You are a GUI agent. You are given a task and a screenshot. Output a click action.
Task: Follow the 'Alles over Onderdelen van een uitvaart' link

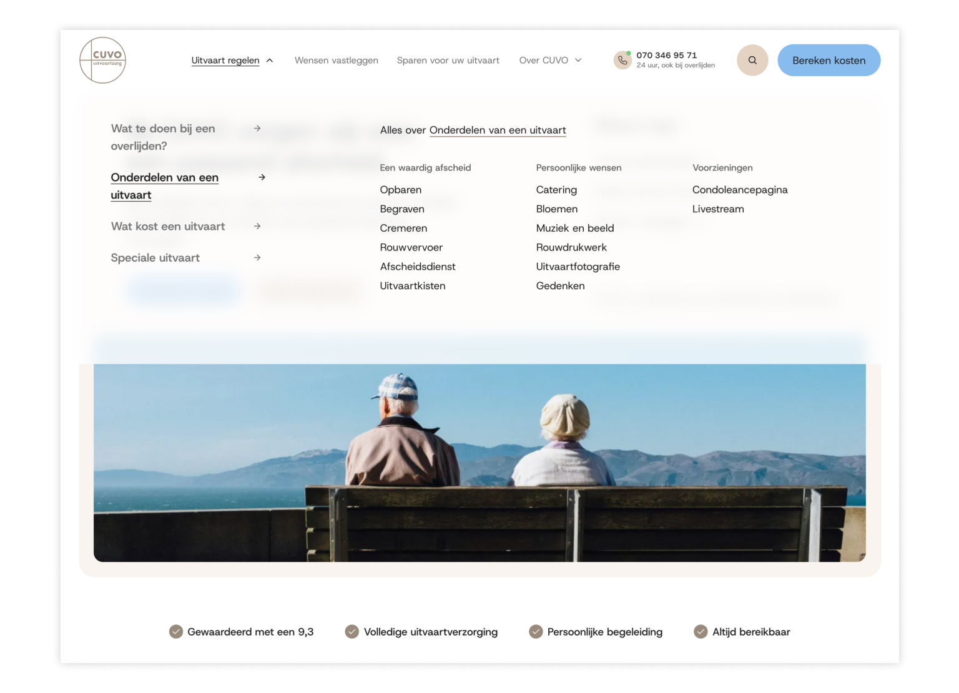(x=498, y=130)
